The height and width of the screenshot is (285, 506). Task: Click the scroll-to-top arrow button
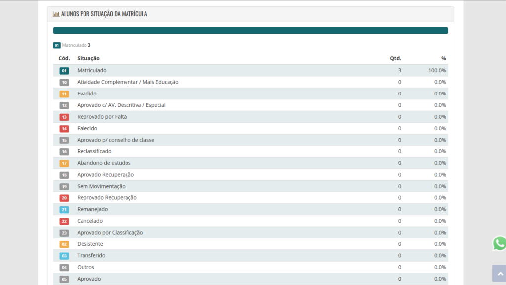(499, 273)
